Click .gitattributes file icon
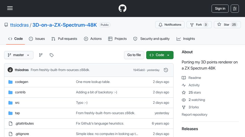Viewport: 245px width, 137px height. [x=10, y=124]
